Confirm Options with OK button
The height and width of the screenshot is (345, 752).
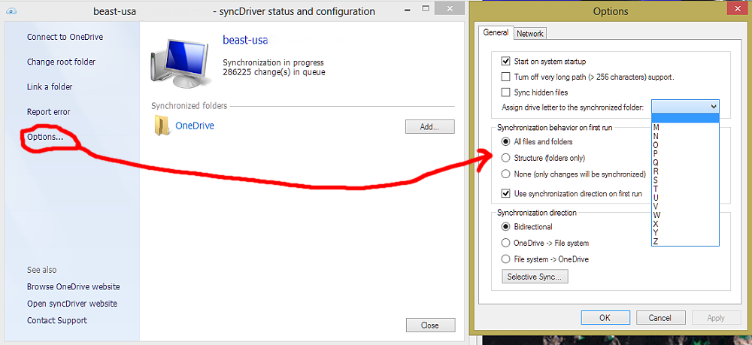[x=605, y=317]
